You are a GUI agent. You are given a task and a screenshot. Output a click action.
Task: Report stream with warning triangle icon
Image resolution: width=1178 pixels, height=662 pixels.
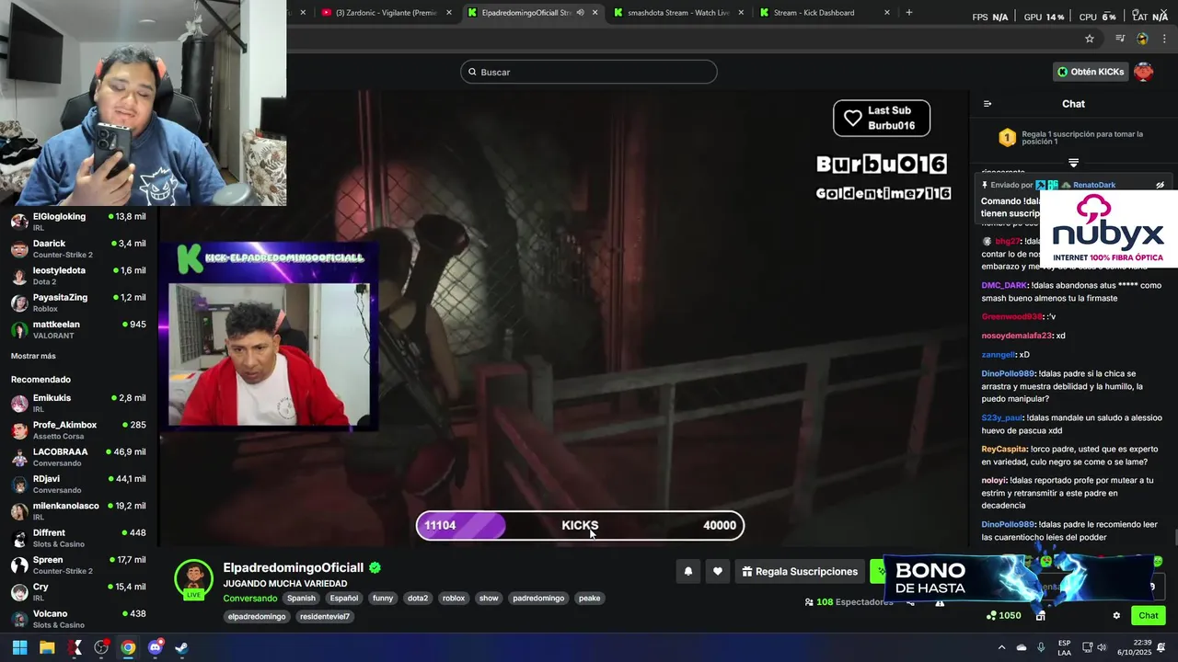tap(940, 602)
